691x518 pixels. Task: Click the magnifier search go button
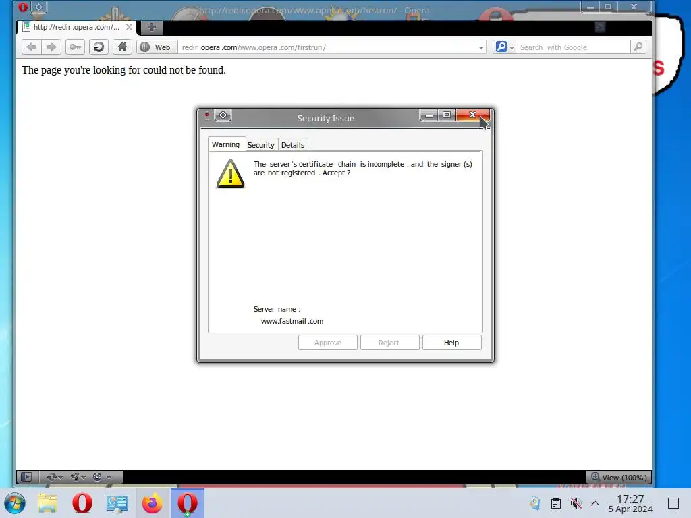(x=638, y=47)
